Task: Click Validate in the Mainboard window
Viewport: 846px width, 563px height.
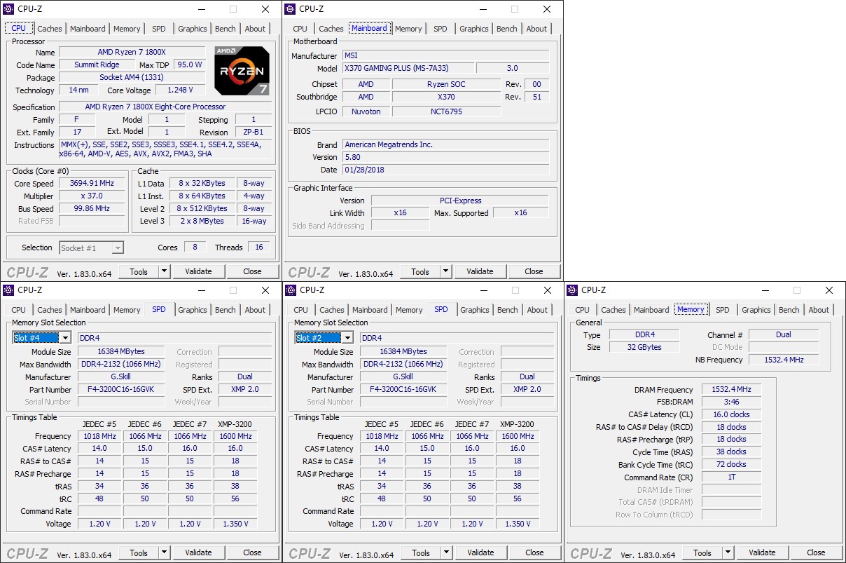Action: click(480, 271)
